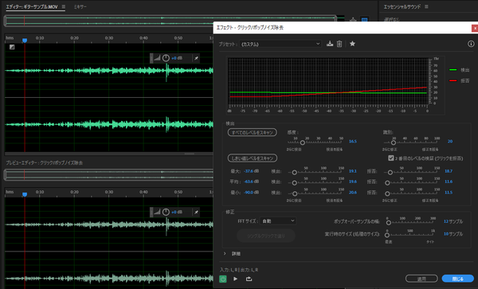Adjust 最小 row 拒否 slider

click(x=387, y=193)
